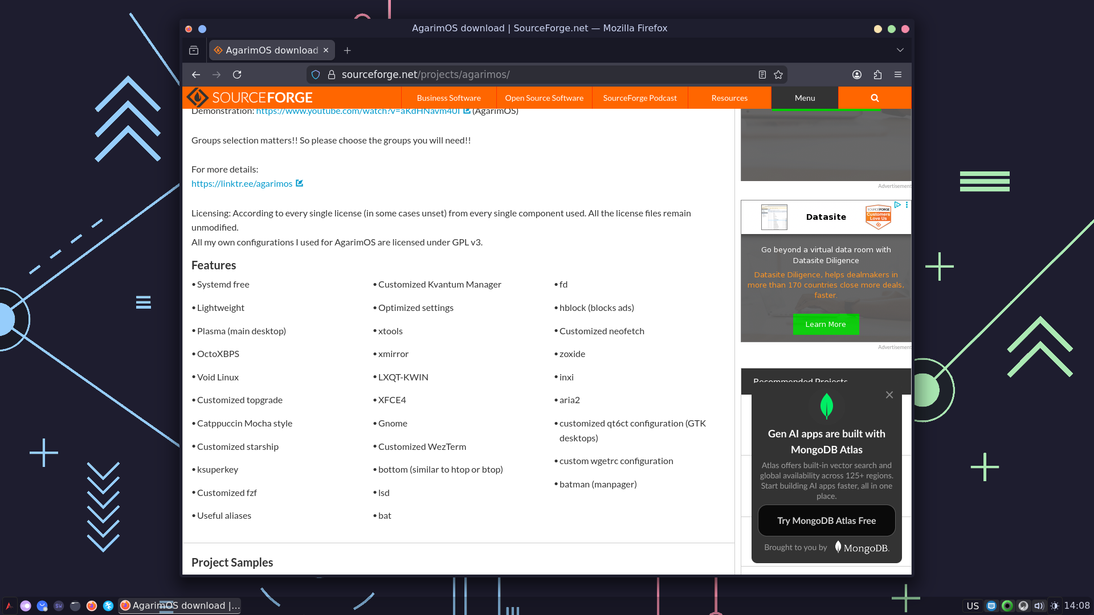Open the Resources menu
Screen dimensions: 1094x615
(x=729, y=98)
